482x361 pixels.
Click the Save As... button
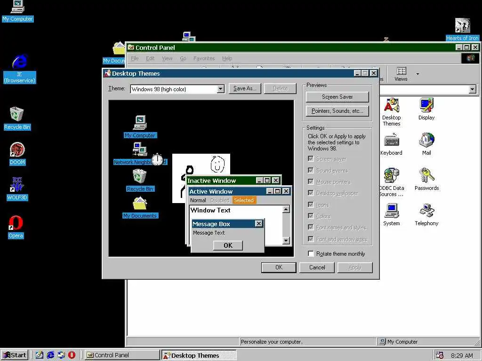click(x=245, y=88)
